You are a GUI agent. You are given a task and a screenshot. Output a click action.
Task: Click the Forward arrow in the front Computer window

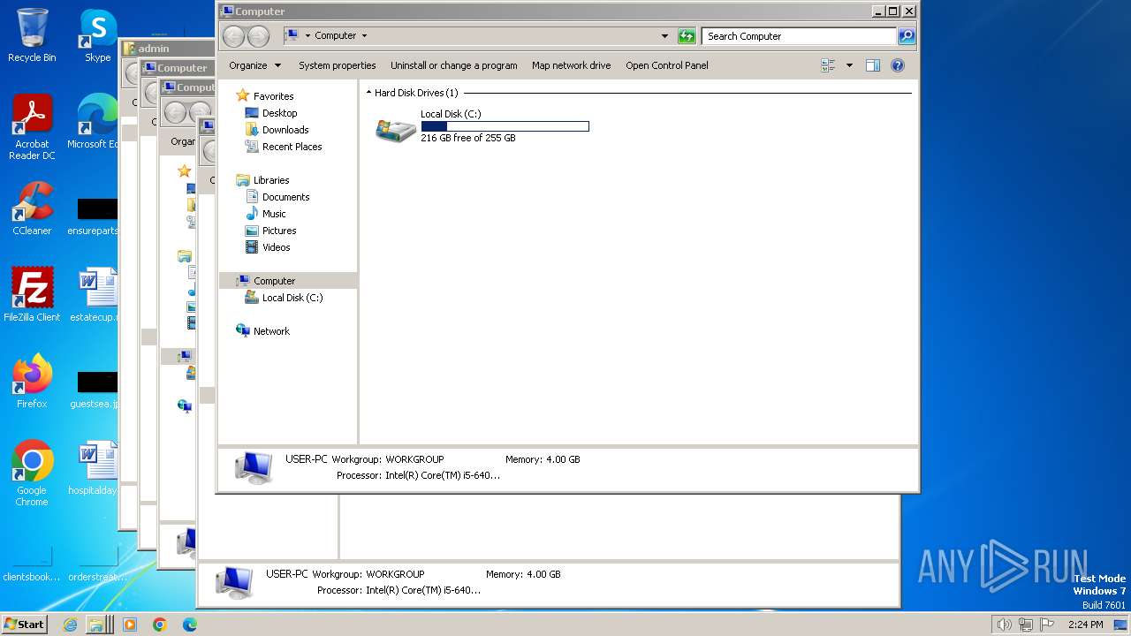258,36
